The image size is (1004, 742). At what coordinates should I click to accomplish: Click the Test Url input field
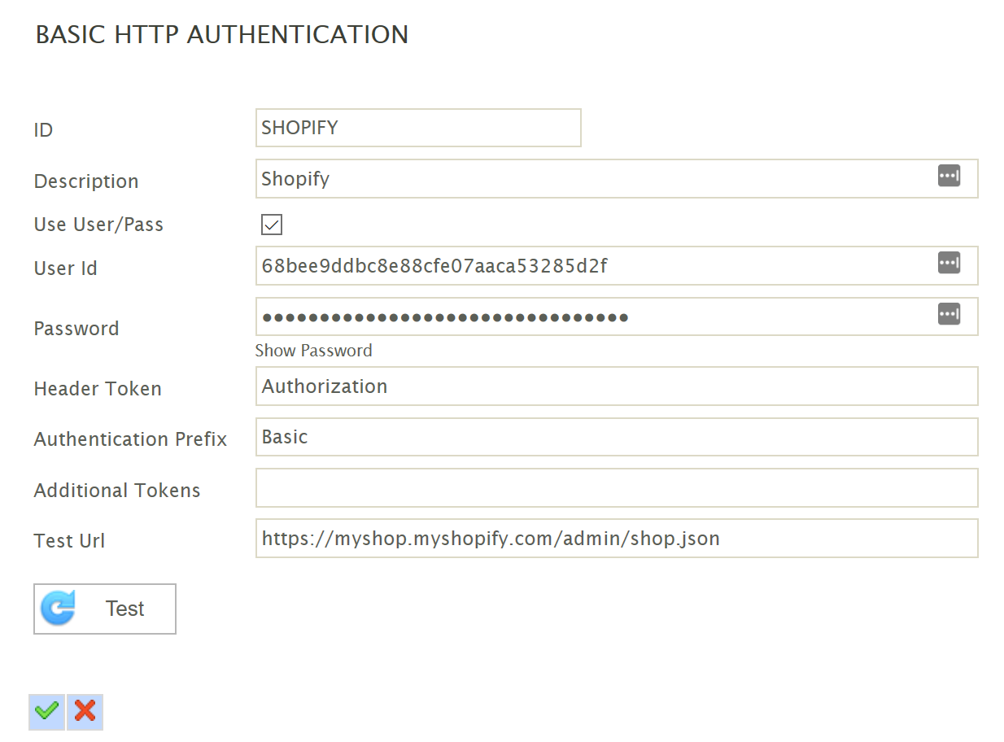coord(616,539)
